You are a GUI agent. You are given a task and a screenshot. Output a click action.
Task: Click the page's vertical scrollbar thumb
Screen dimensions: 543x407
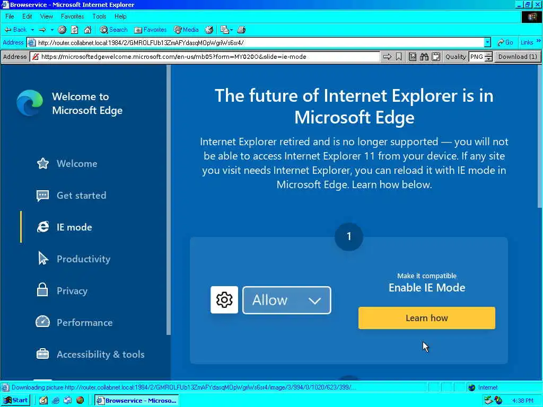click(540, 136)
